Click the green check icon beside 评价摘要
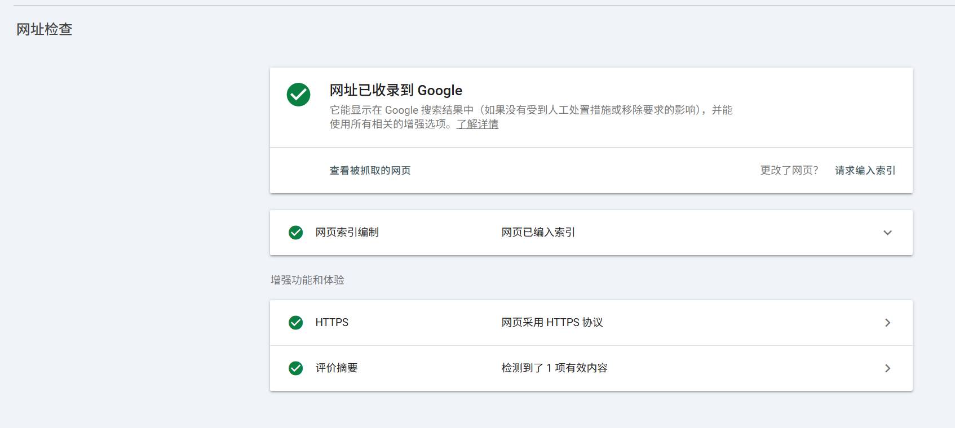Screen dimensions: 955x428 [x=295, y=368]
